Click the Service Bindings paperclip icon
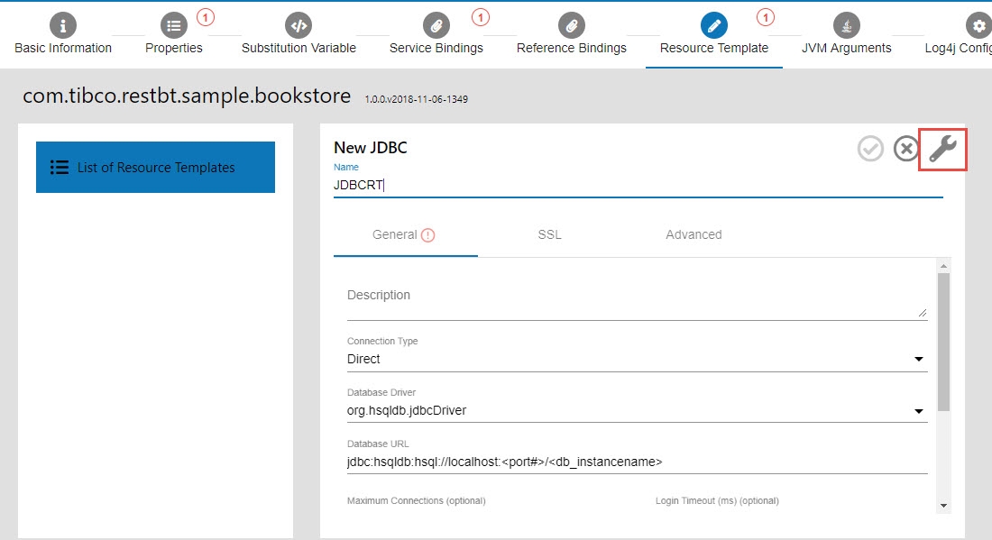 coord(436,24)
